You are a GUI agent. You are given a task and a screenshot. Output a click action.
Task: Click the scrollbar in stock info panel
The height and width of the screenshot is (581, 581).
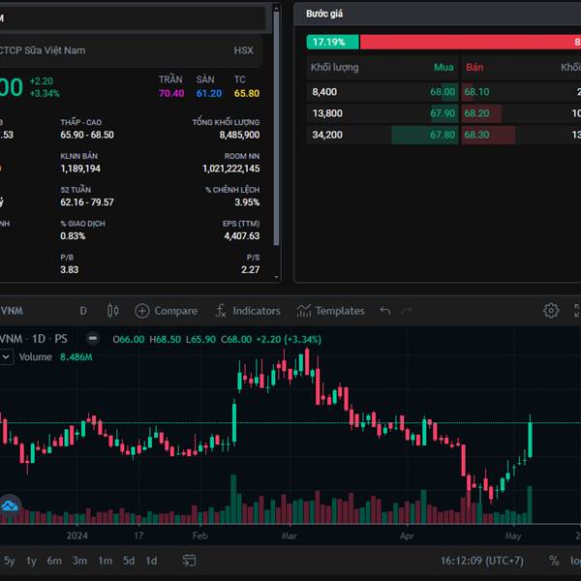tap(276, 128)
